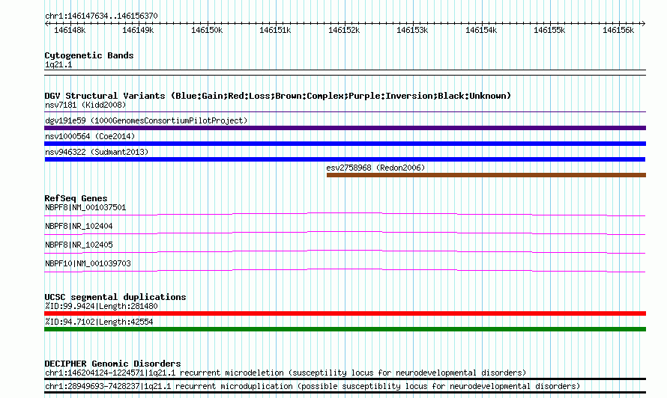Click the NBPF8 NR_102405 gene track line
The image size is (667, 398).
tap(345, 251)
